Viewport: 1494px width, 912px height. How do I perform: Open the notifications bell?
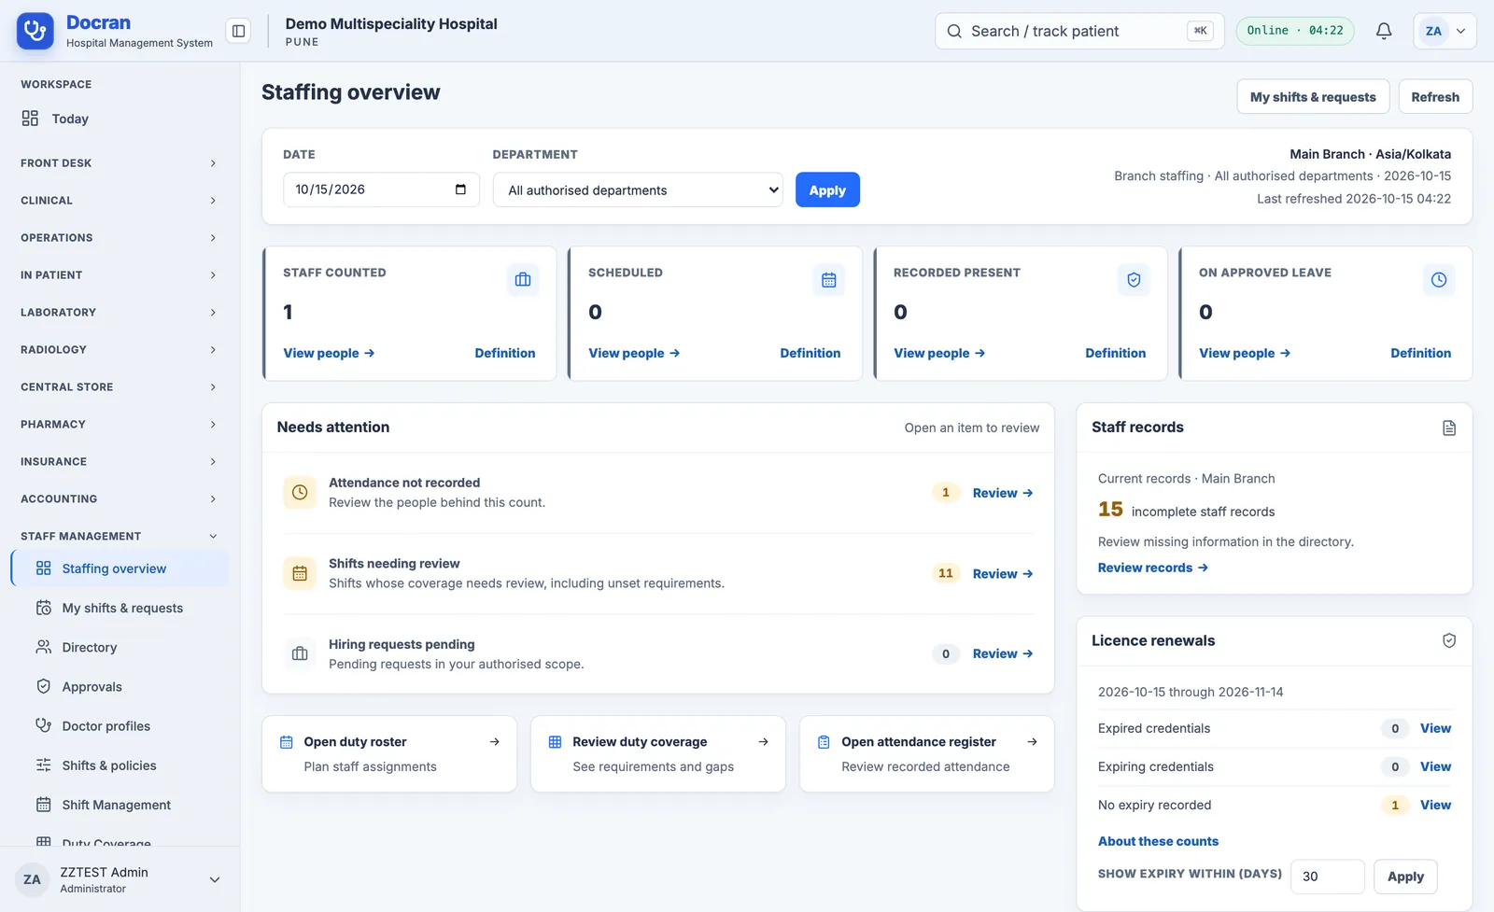pos(1384,31)
